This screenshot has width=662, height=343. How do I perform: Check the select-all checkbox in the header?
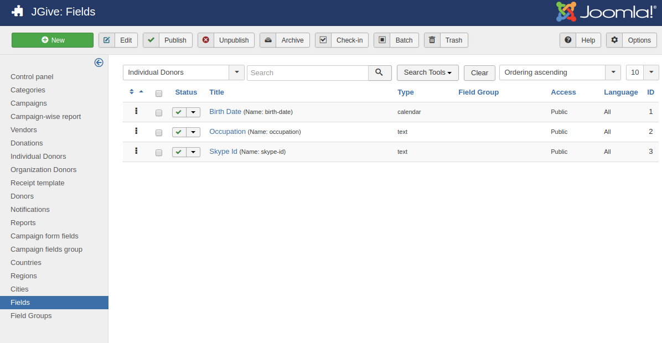click(159, 93)
